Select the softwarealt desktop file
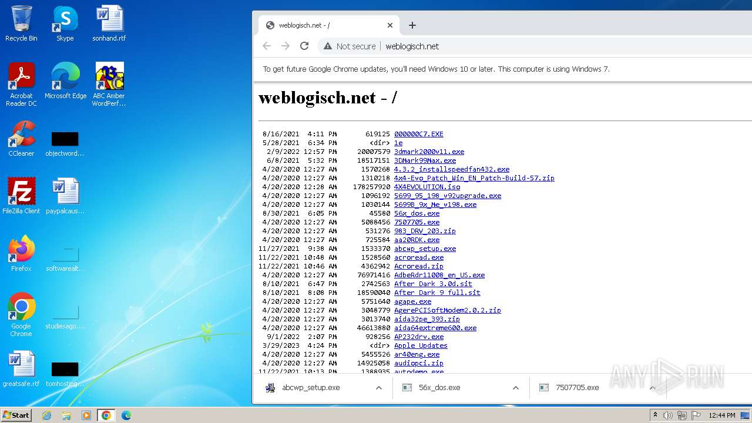The image size is (752, 423). pyautogui.click(x=65, y=259)
